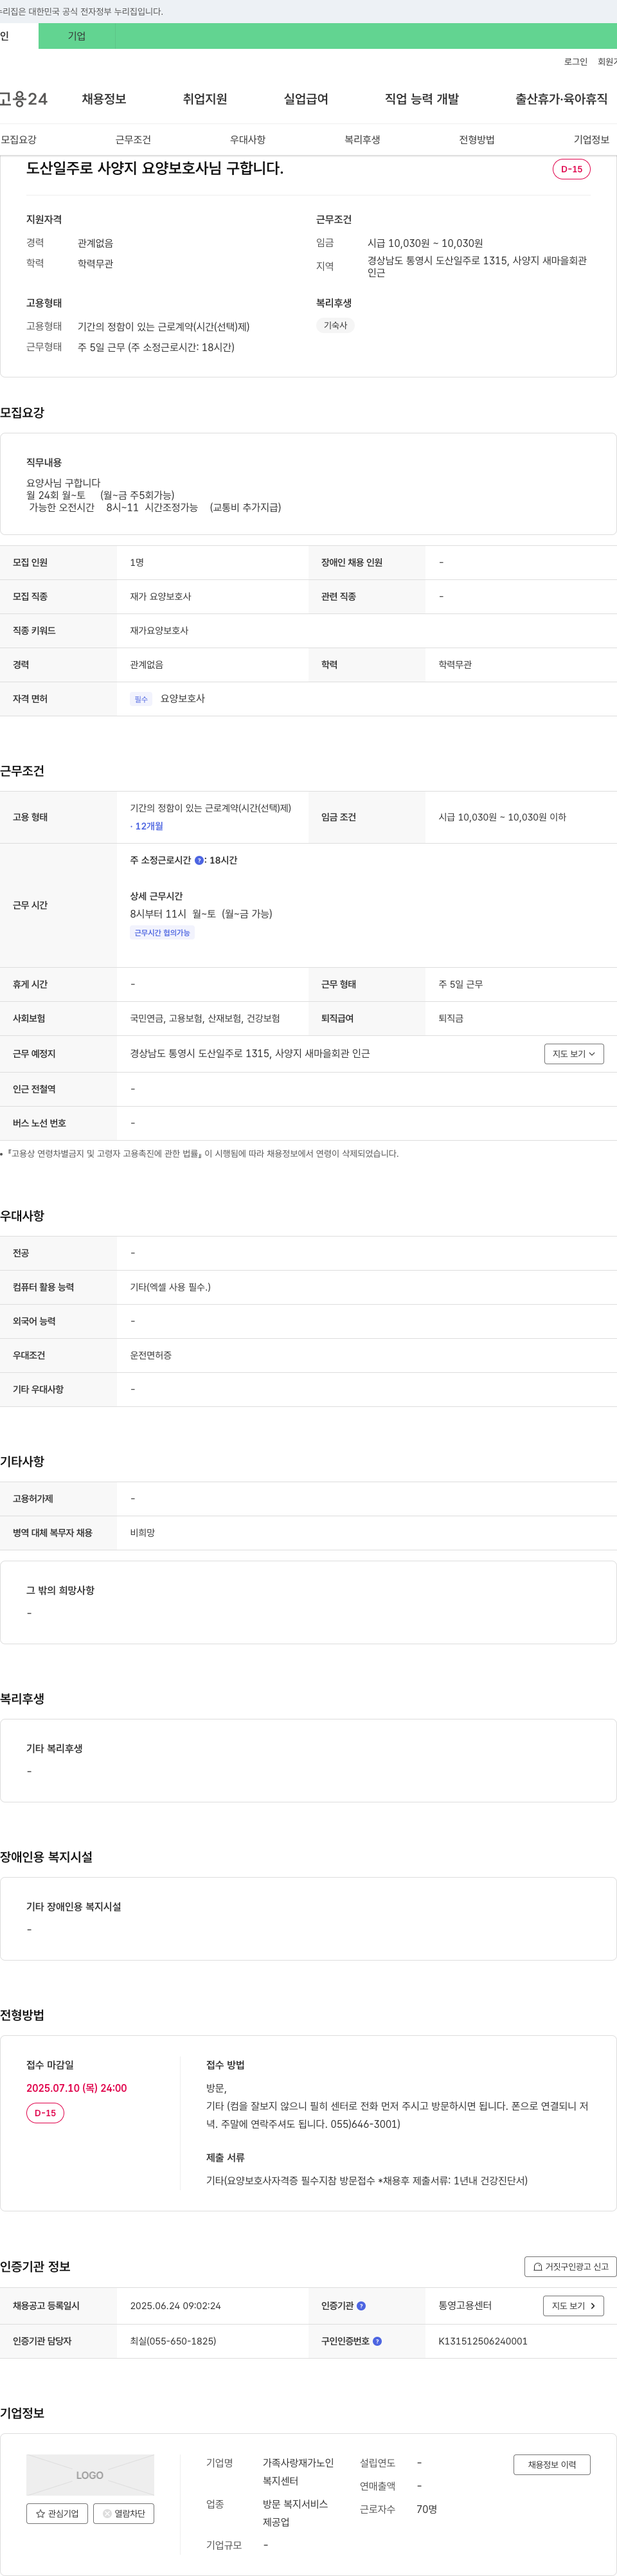617x2576 pixels.
Task: Block listings with 열람차단 button
Action: coord(124,2513)
